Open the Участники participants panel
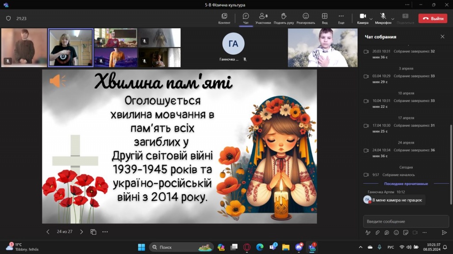 (x=263, y=18)
